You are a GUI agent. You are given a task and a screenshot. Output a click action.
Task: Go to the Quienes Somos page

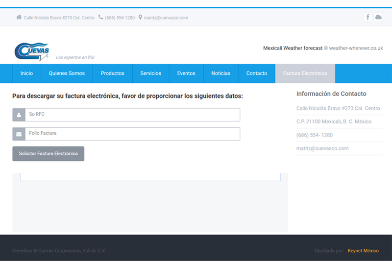click(67, 73)
